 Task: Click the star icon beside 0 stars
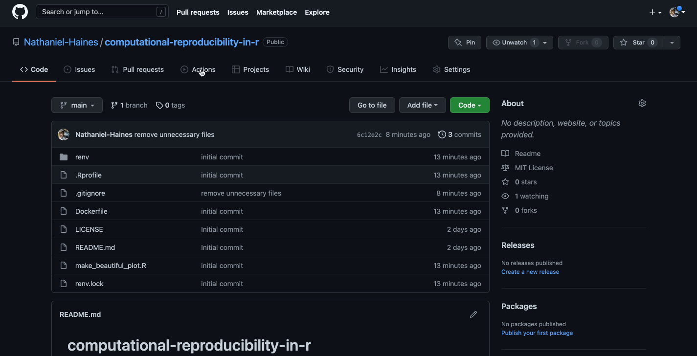505,182
